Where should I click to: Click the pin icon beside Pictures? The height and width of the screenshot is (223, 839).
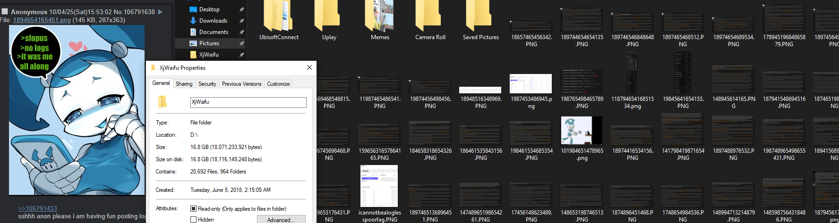241,43
